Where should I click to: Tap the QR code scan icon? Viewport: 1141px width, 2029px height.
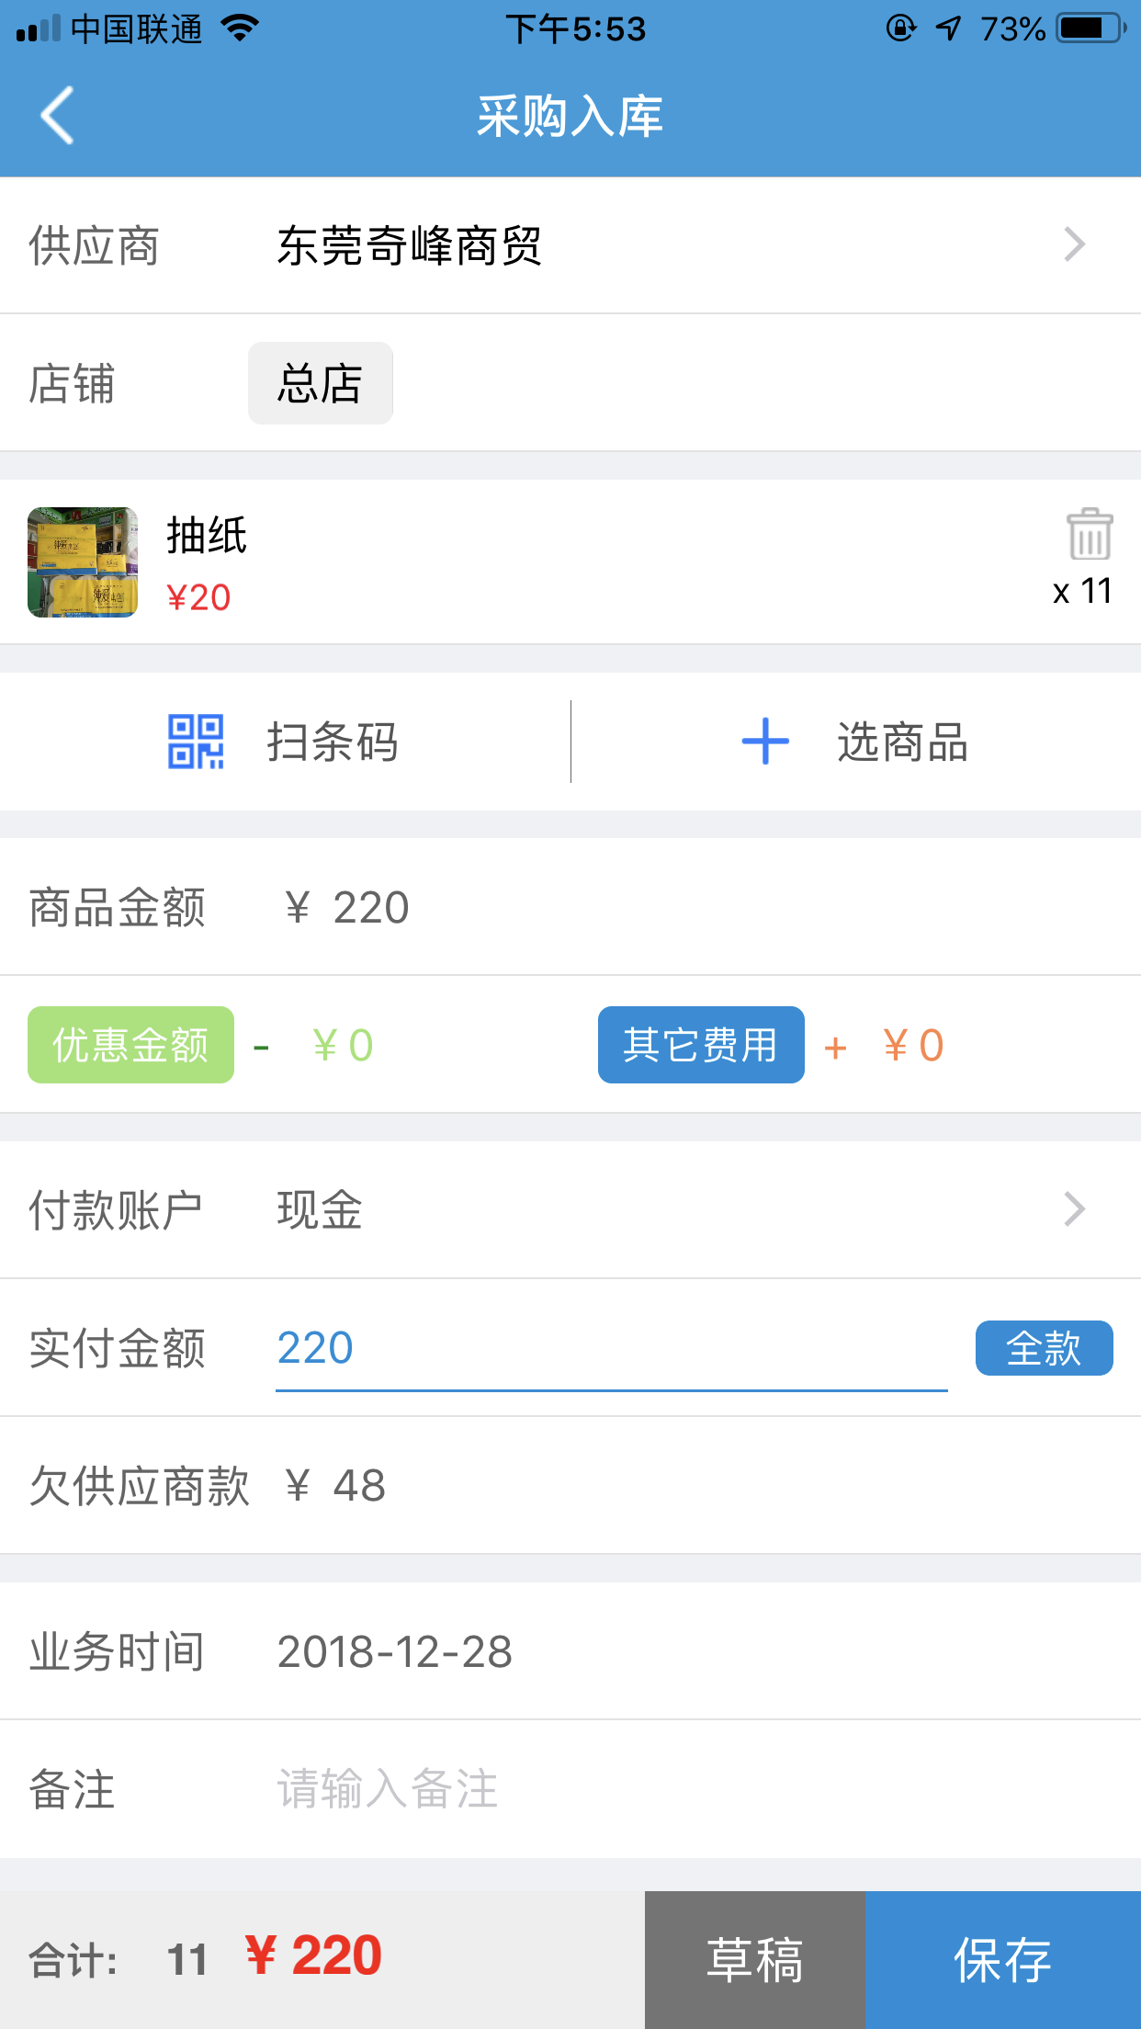coord(196,742)
